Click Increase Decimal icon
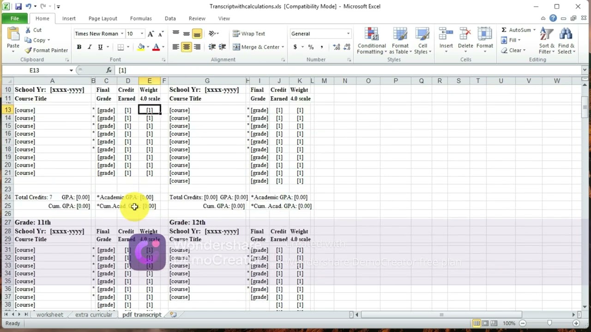 [x=337, y=47]
